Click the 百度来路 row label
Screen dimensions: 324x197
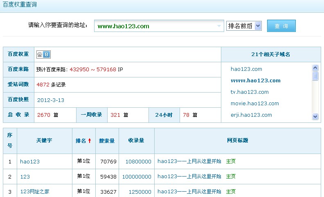(18, 69)
